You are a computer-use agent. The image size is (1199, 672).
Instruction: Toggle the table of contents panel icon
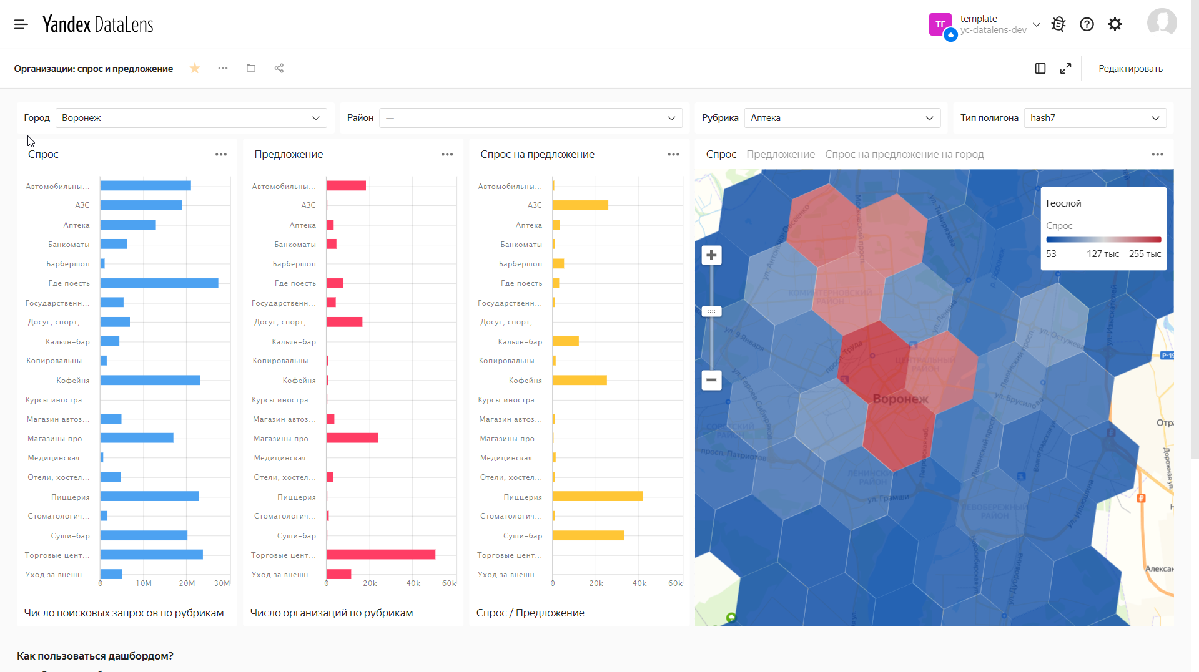coord(1040,69)
